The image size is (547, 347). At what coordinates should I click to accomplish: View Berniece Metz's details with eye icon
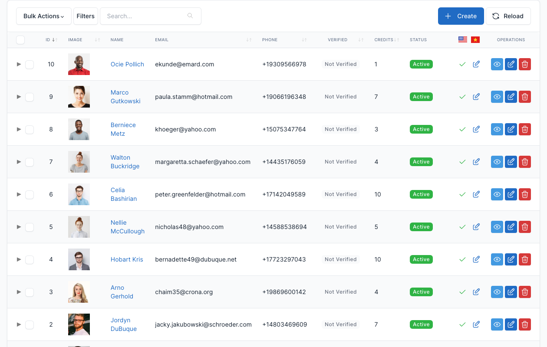tap(497, 129)
